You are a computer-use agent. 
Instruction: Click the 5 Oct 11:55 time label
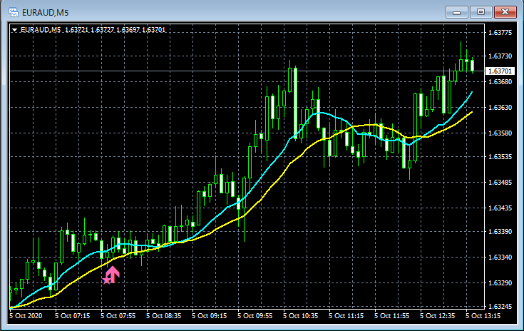[391, 315]
